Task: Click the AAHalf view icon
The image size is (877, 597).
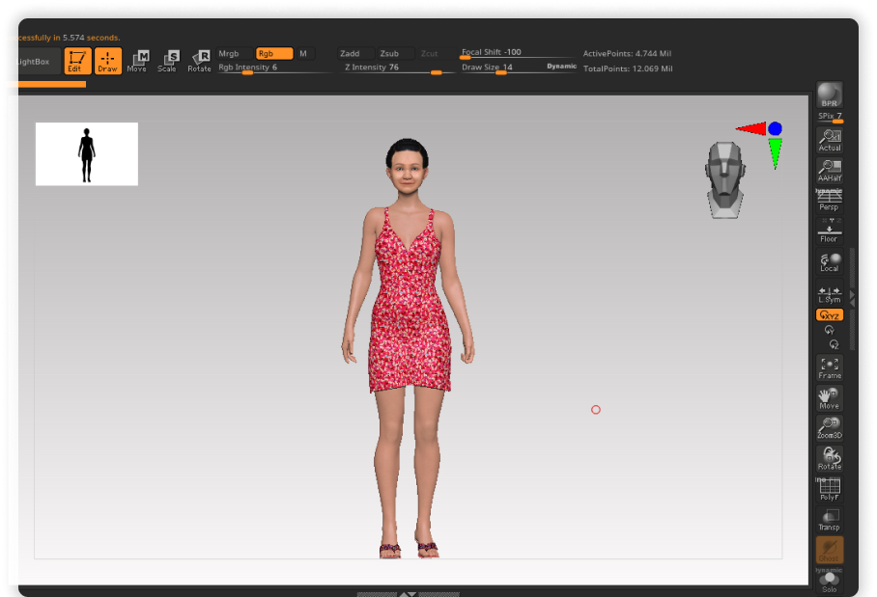Action: coord(830,171)
